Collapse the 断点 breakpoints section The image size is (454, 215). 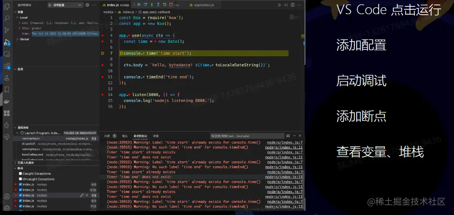15,168
